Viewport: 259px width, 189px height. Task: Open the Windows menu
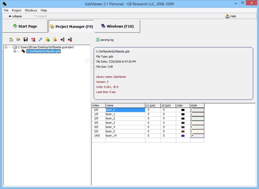(31, 10)
